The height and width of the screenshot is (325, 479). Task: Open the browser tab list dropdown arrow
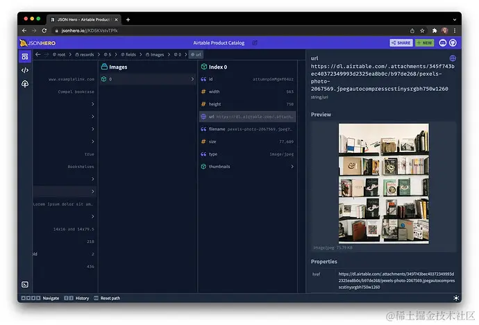point(455,19)
